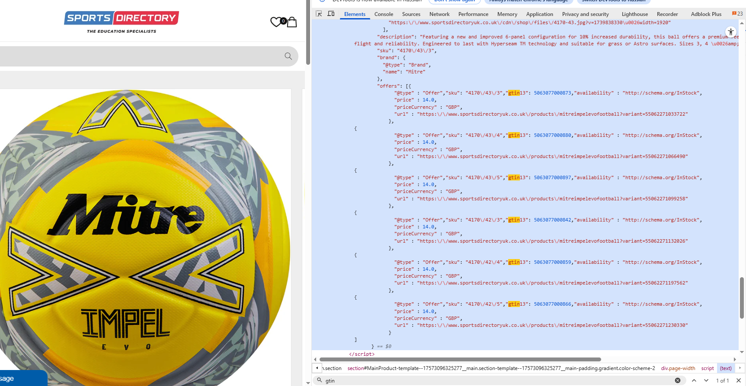Open the Memory tab
This screenshot has width=746, height=386.
[507, 14]
